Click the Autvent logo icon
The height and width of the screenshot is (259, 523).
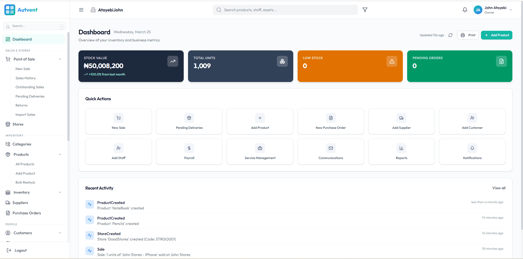pyautogui.click(x=10, y=10)
